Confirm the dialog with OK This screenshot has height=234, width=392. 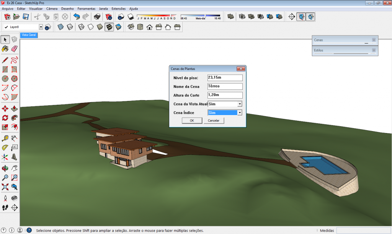(192, 120)
